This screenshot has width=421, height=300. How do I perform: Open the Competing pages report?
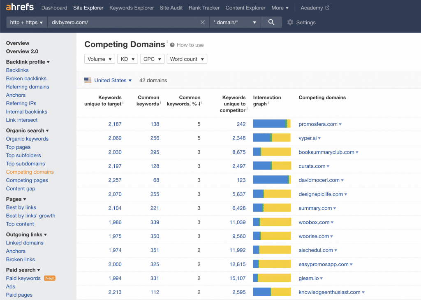coord(27,180)
